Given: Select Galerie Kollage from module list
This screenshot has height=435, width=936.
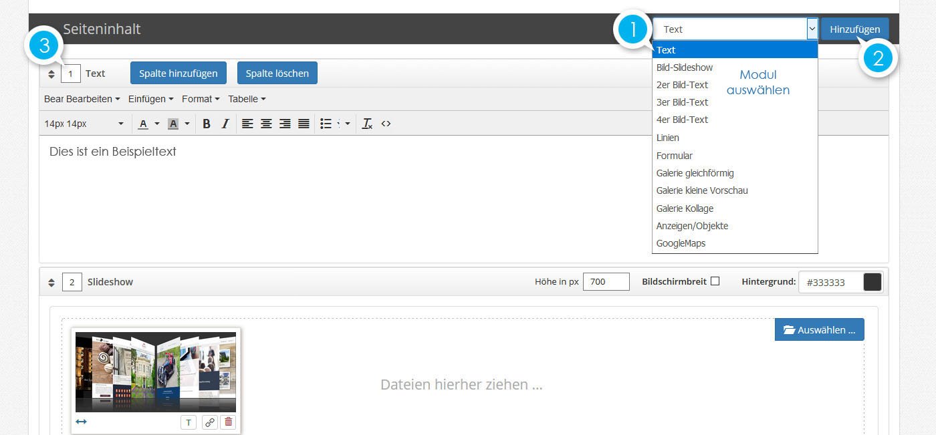Looking at the screenshot, I should click(x=685, y=208).
